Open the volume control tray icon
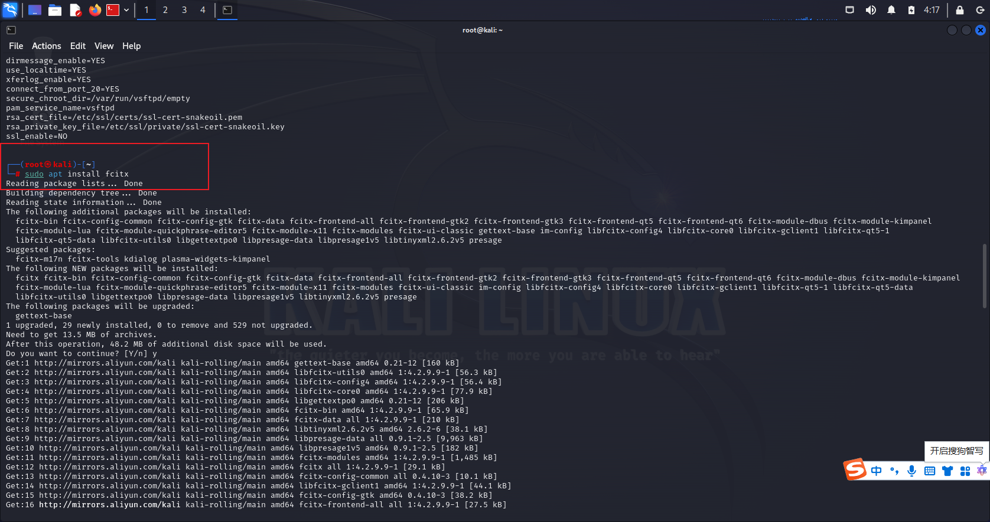 [x=871, y=10]
